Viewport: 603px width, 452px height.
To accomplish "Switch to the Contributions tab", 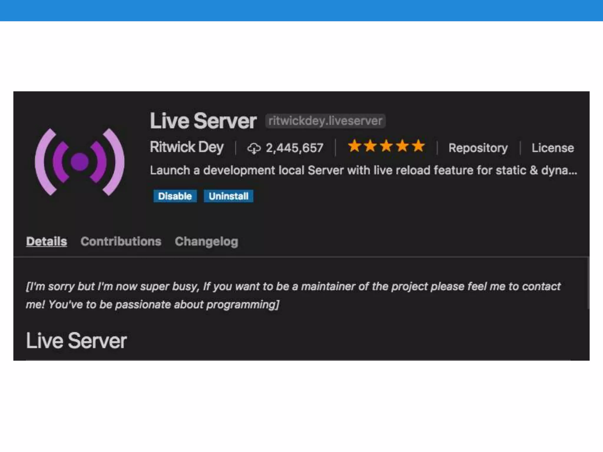I will [x=121, y=241].
